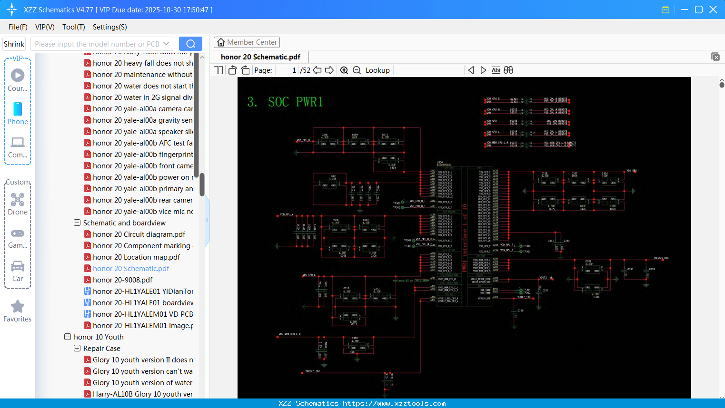
Task: Open honor 20 maintenance without repair case
Action: 139,75
